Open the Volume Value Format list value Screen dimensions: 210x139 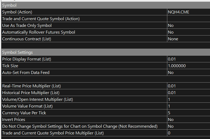188,106
